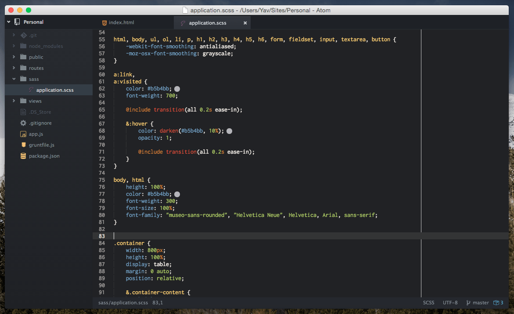Click the &:hover selector on line 67
This screenshot has height=314, width=514.
[x=137, y=124]
